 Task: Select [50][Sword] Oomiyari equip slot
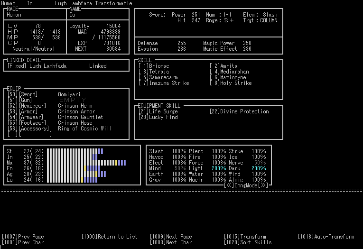pos(44,94)
